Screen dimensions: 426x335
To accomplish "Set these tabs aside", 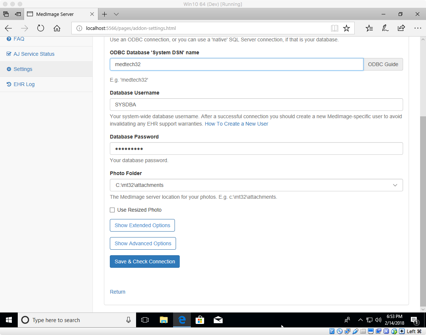I will (18, 14).
